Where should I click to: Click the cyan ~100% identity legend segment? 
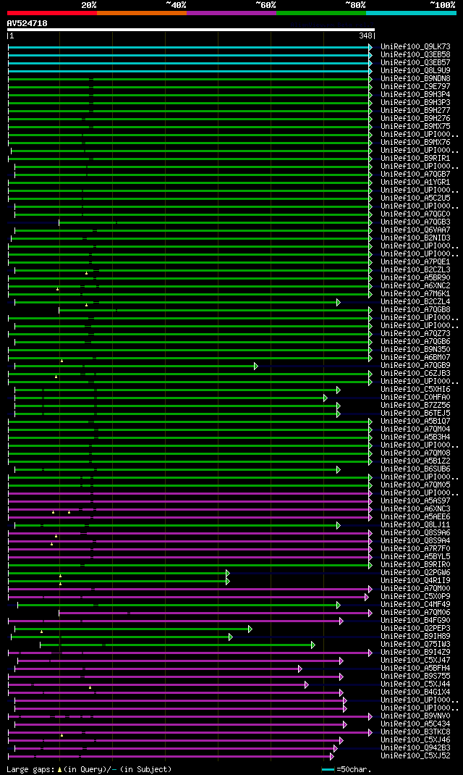click(411, 13)
